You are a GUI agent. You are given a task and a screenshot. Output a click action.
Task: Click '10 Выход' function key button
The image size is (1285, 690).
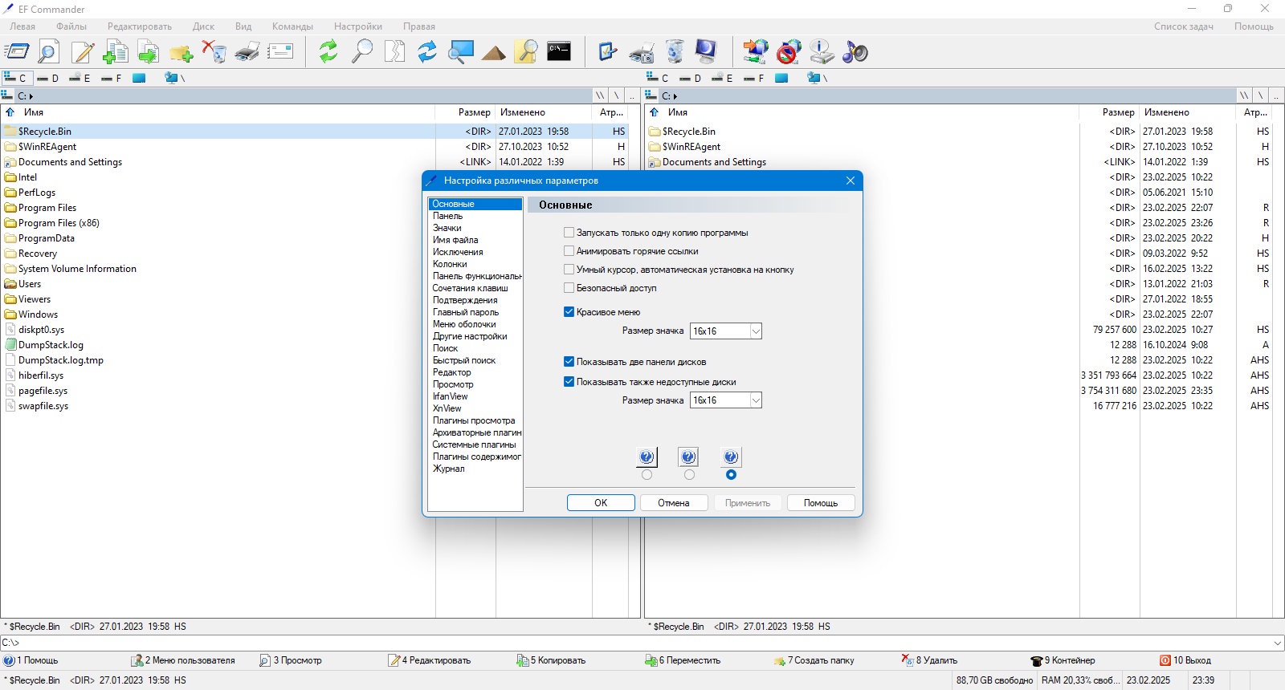click(1185, 660)
